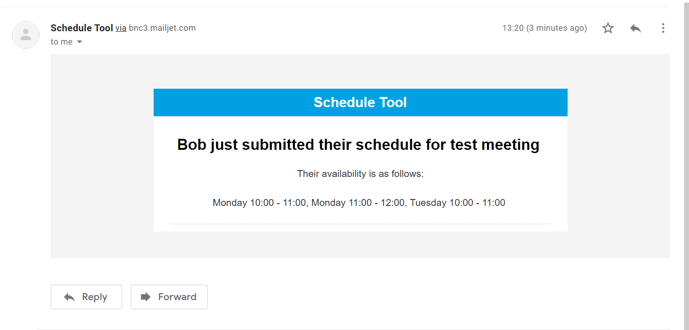This screenshot has width=689, height=330.
Task: Click the 'to me' label under the sender
Action: pos(61,41)
